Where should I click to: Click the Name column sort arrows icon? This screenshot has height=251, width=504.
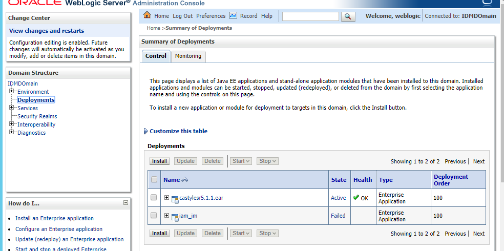coord(184,180)
